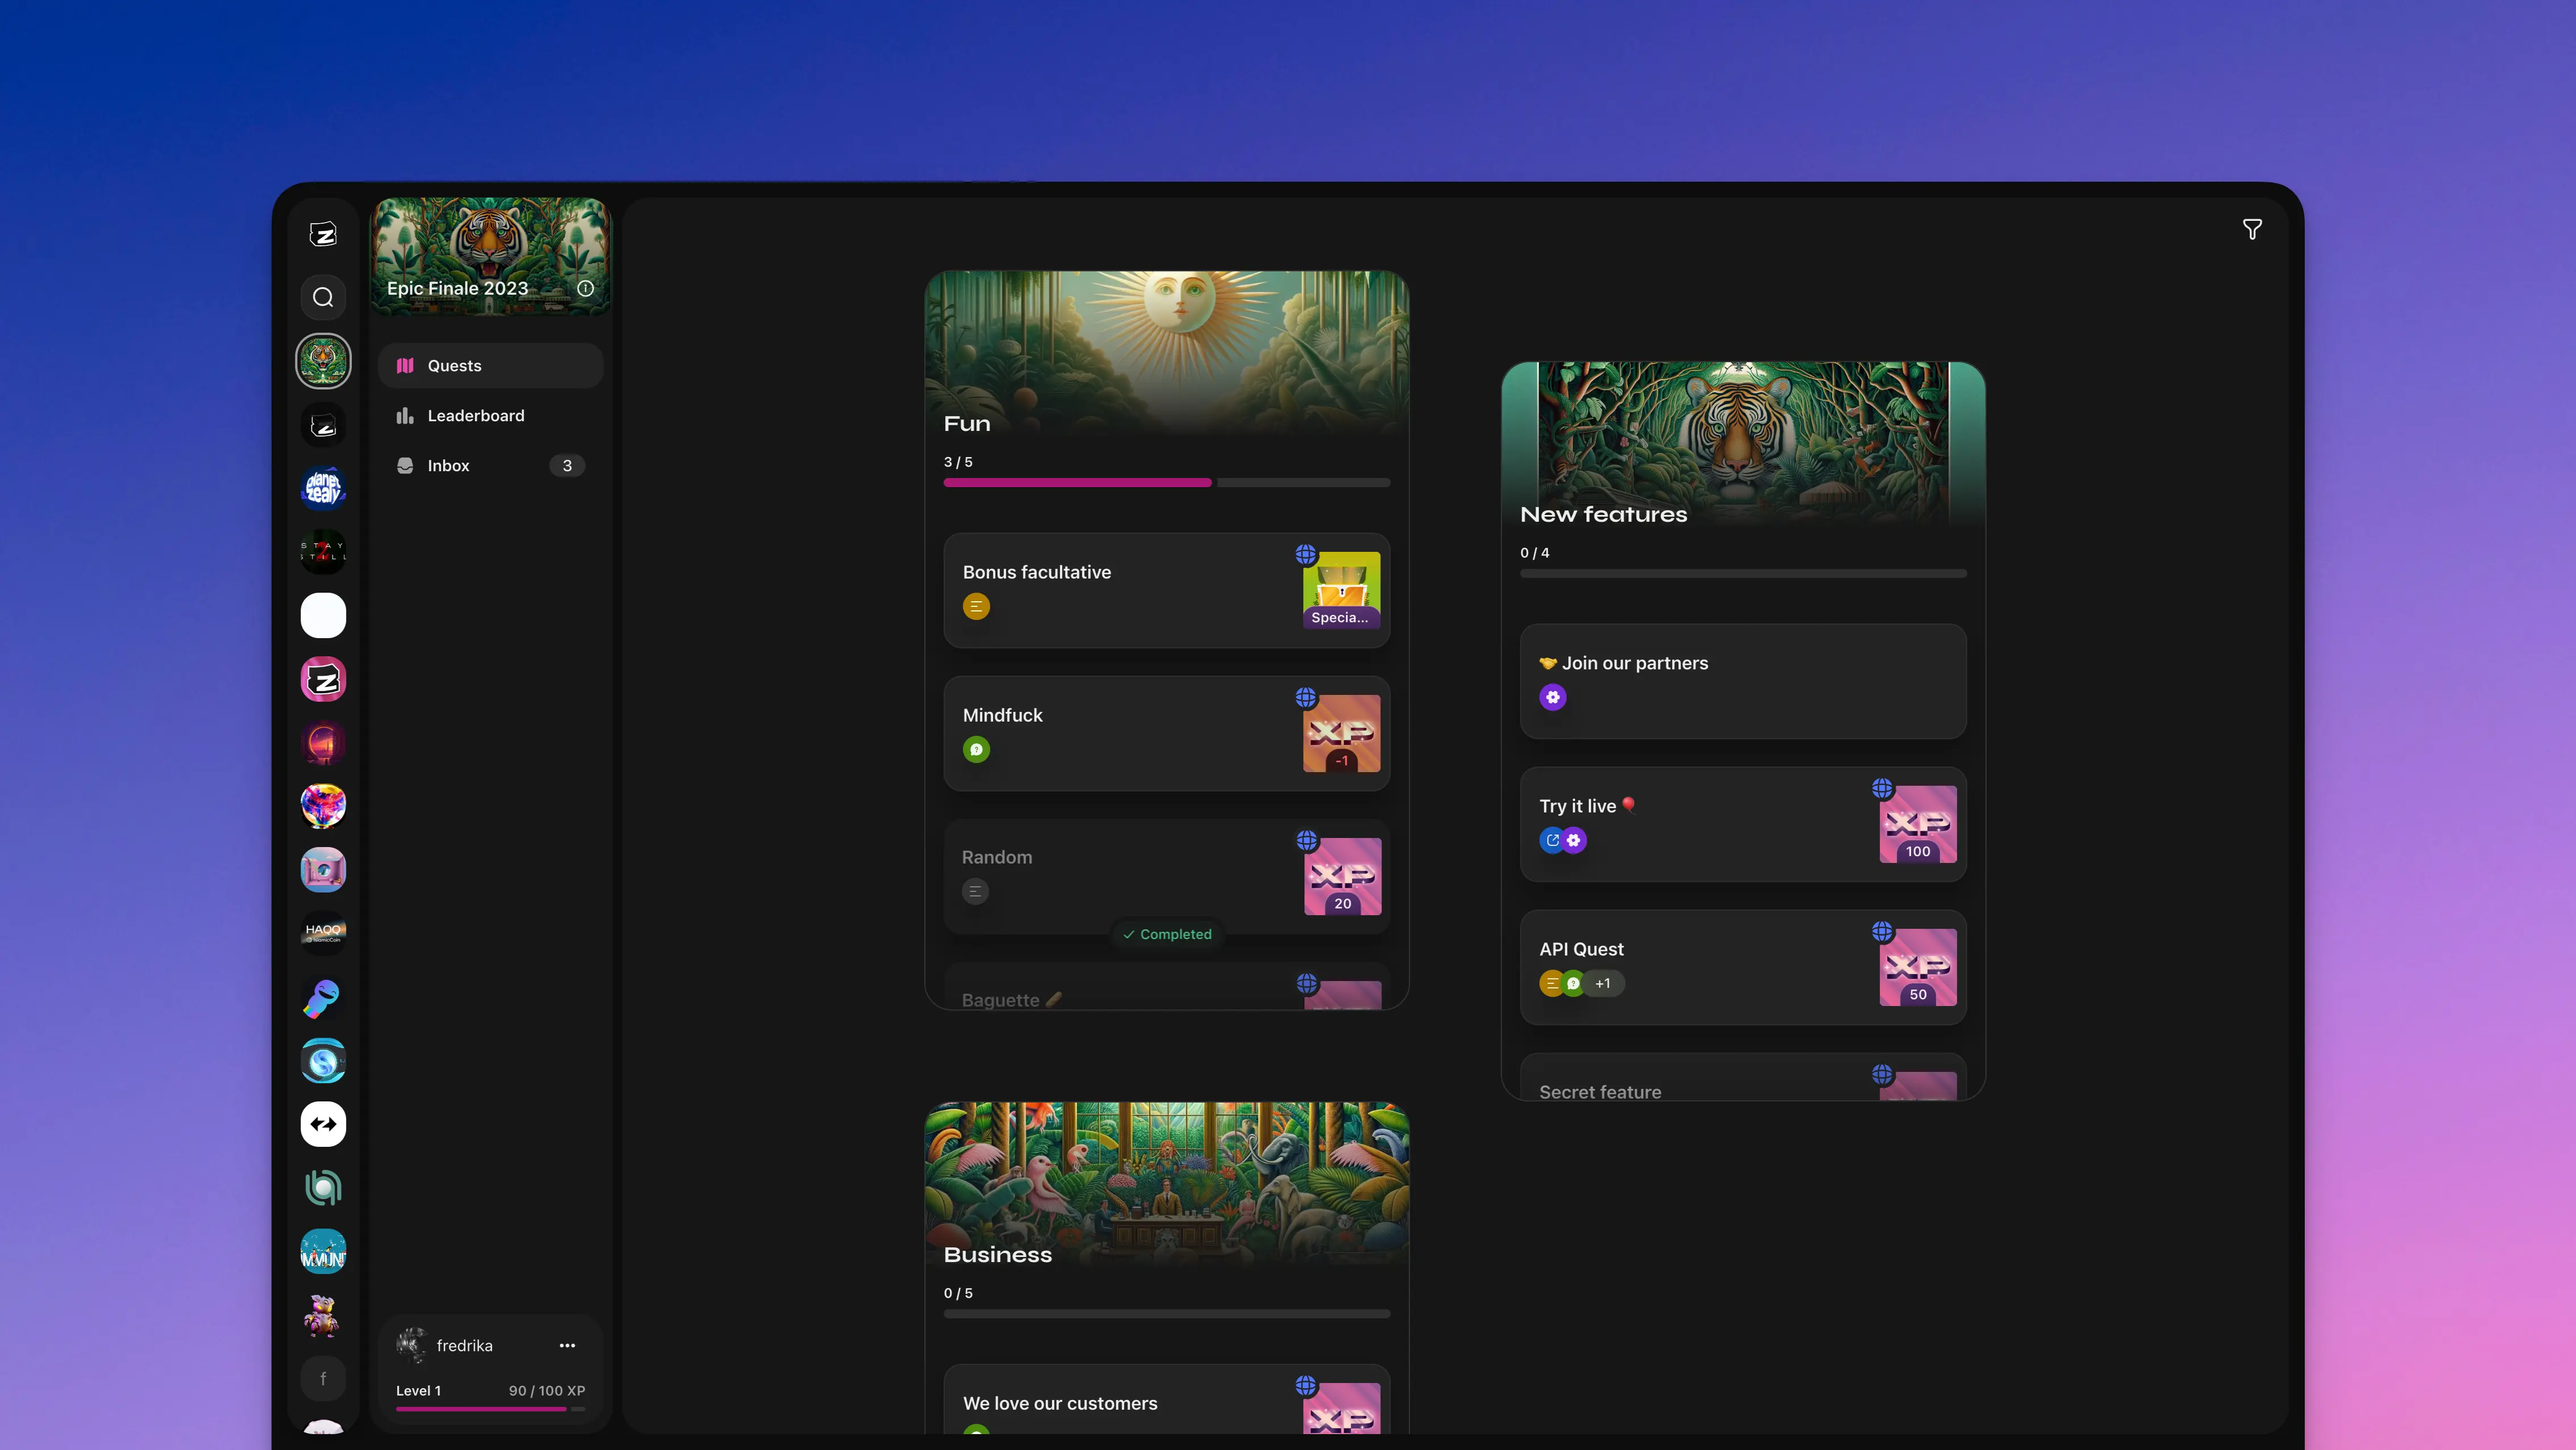Click the Zealy logo at top
This screenshot has height=1450, width=2576.
(x=323, y=234)
